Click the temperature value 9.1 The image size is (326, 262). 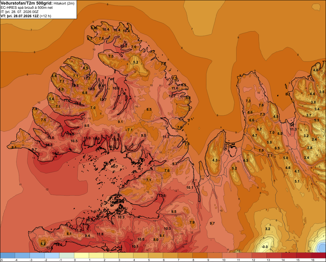pos(120,122)
